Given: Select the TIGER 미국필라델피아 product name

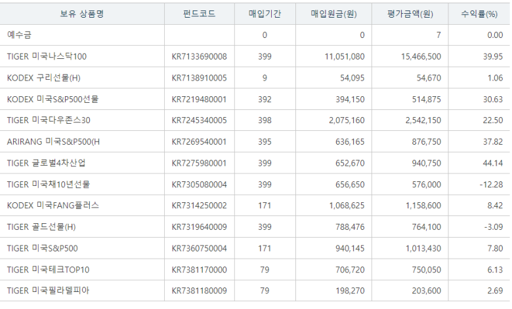Looking at the screenshot, I should point(48,291).
